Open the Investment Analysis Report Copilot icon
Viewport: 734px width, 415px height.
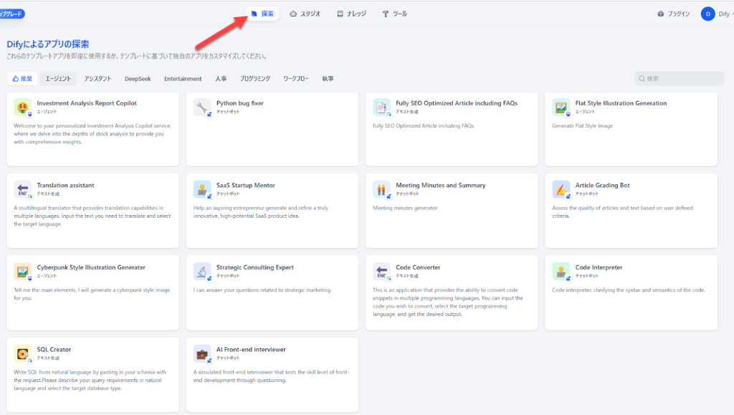22,107
